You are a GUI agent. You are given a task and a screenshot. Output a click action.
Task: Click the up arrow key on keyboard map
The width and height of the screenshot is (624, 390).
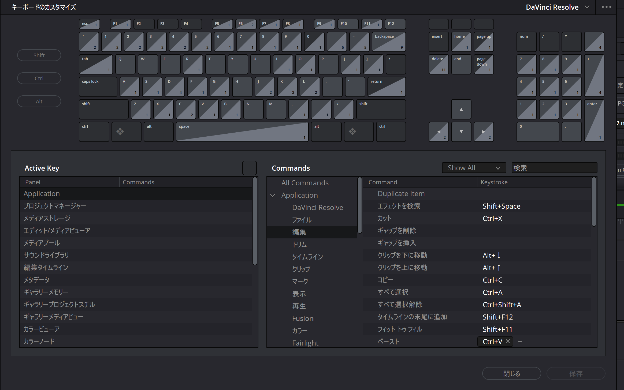click(461, 109)
